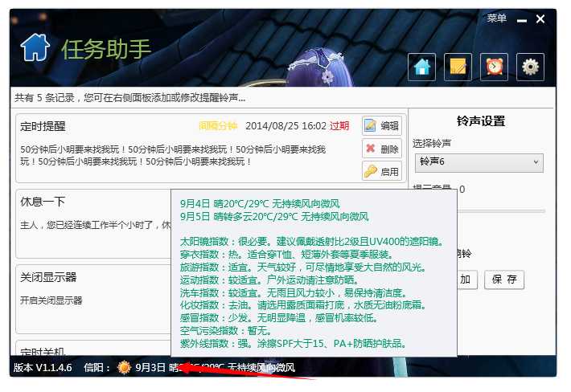This screenshot has width=571, height=392.
Task: Click the 化妆指数 line in weather popup
Action: [x=303, y=304]
